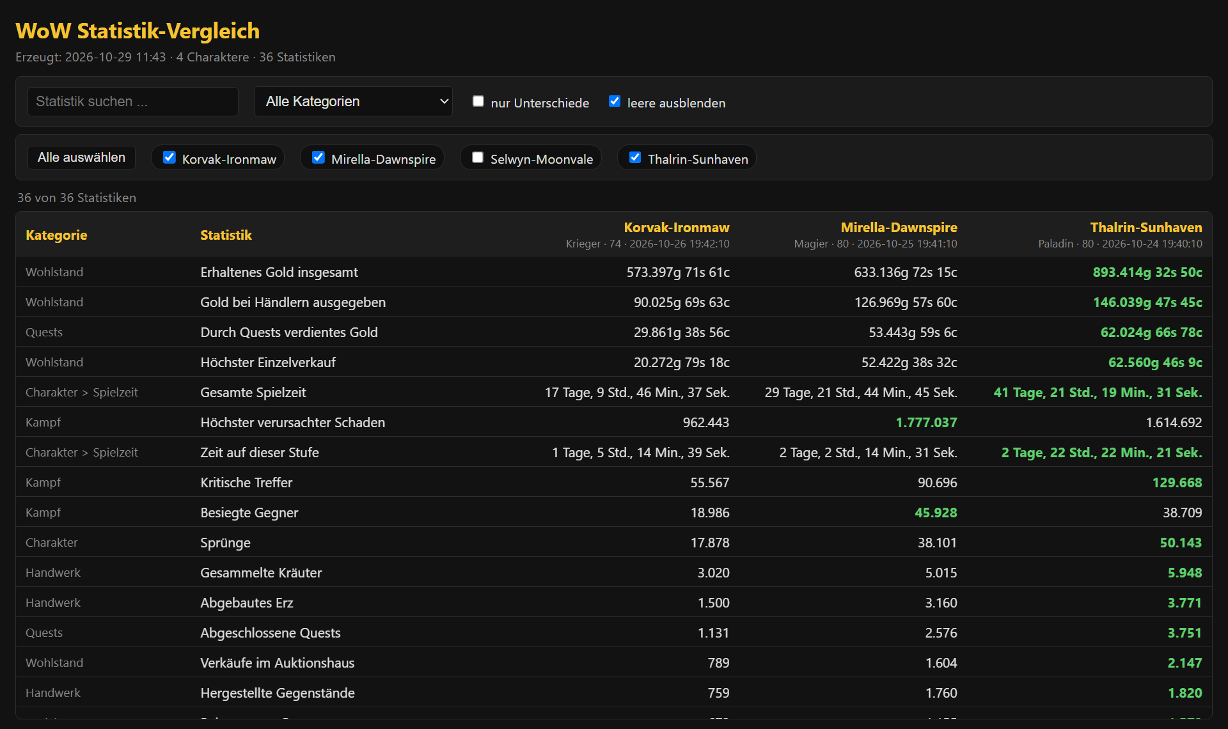
Task: Open the 'Alle Kategorien' dropdown
Action: 353,102
